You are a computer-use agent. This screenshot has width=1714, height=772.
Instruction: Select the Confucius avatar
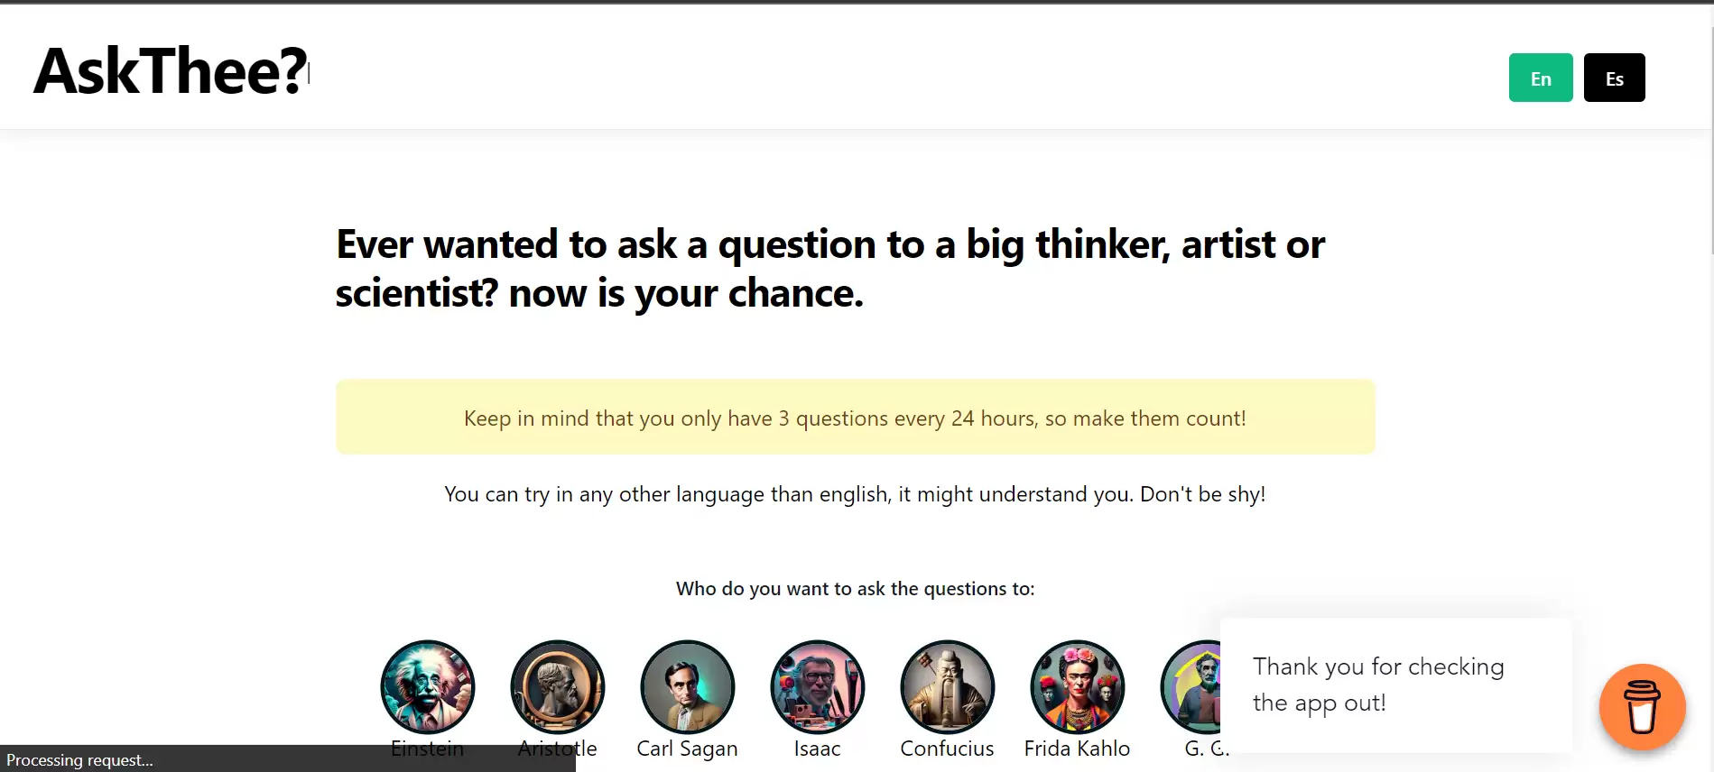[x=947, y=686]
